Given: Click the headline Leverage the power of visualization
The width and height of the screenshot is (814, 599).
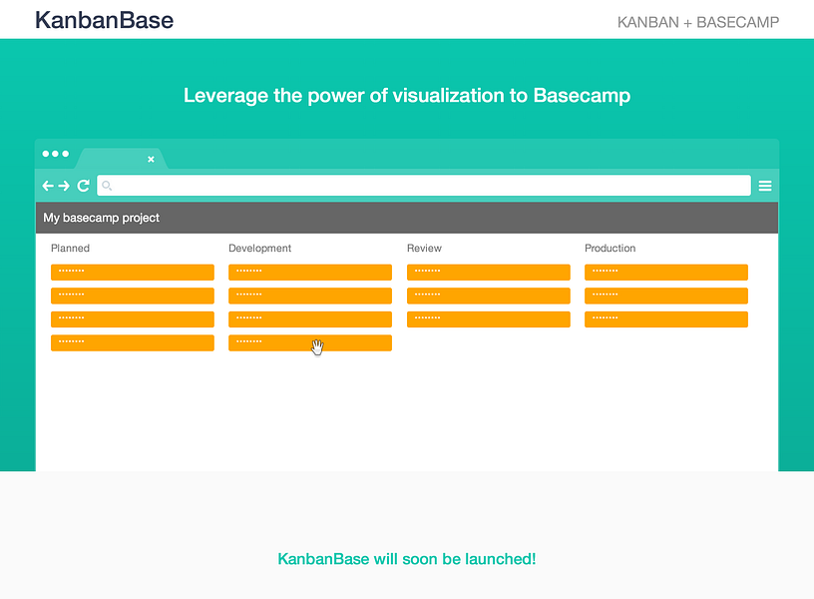Looking at the screenshot, I should pyautogui.click(x=407, y=96).
